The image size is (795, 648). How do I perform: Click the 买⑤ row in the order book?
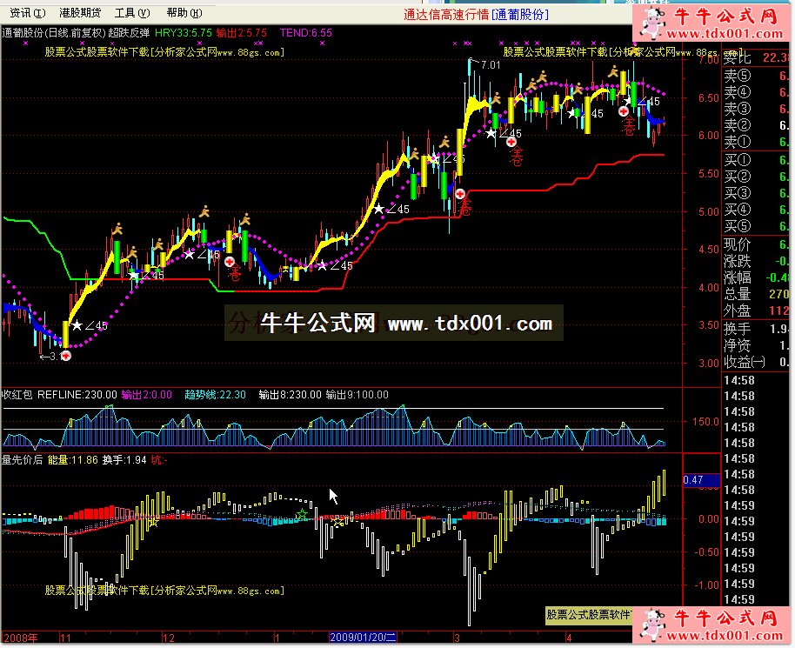click(x=757, y=226)
